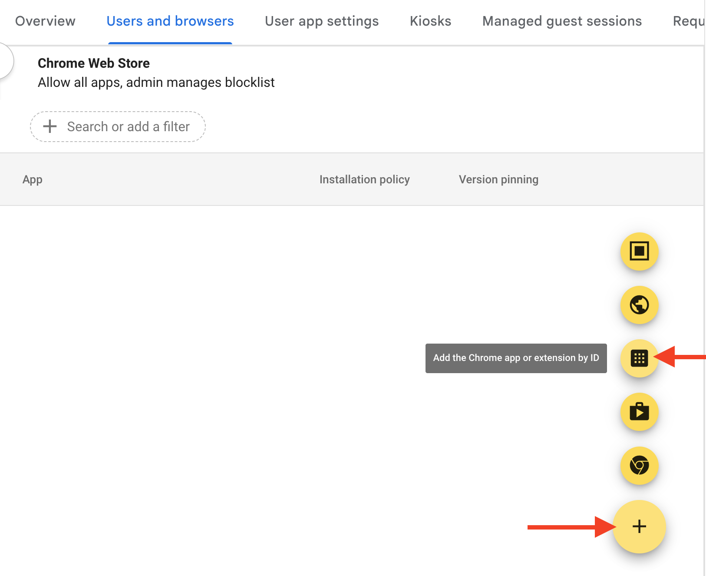
Task: Click 'Allow all apps, admin manages blocklist' text
Action: (x=156, y=83)
